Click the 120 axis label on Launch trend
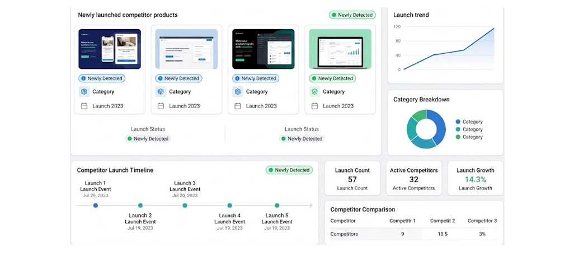Image resolution: width=574 pixels, height=261 pixels. [397, 27]
